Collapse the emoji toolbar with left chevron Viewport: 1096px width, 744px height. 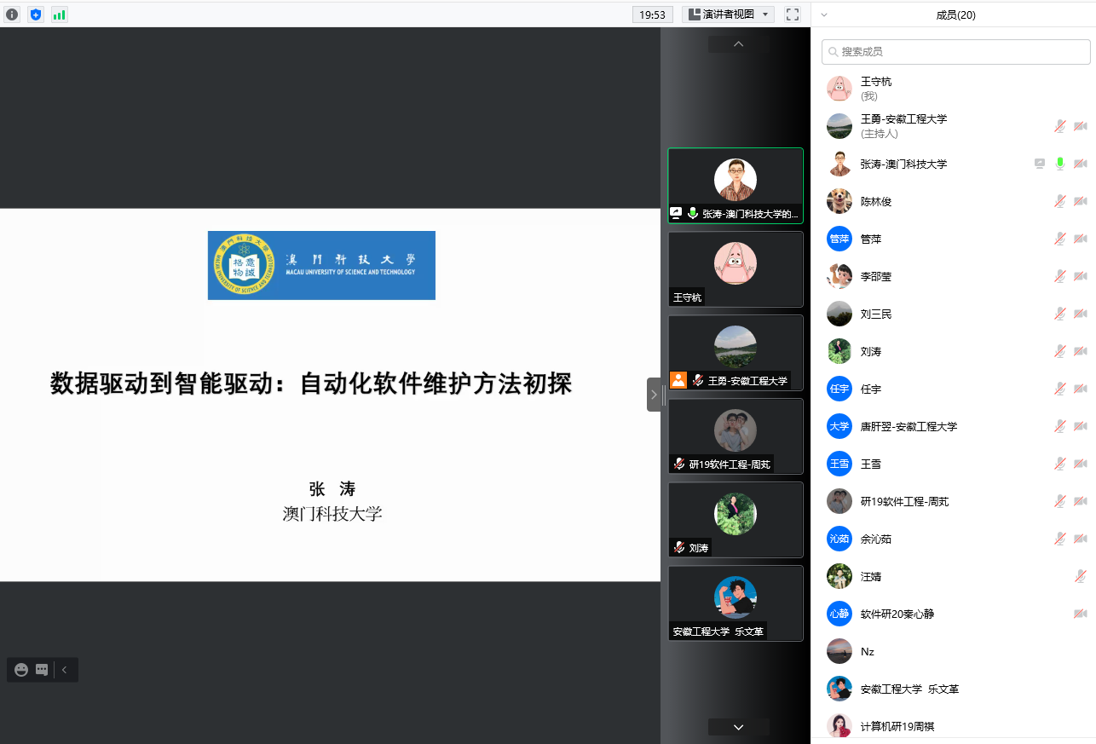pyautogui.click(x=65, y=670)
